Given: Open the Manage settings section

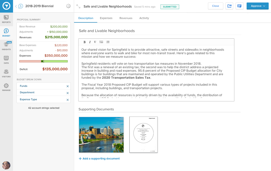Looking at the screenshot, I should coord(6,87).
